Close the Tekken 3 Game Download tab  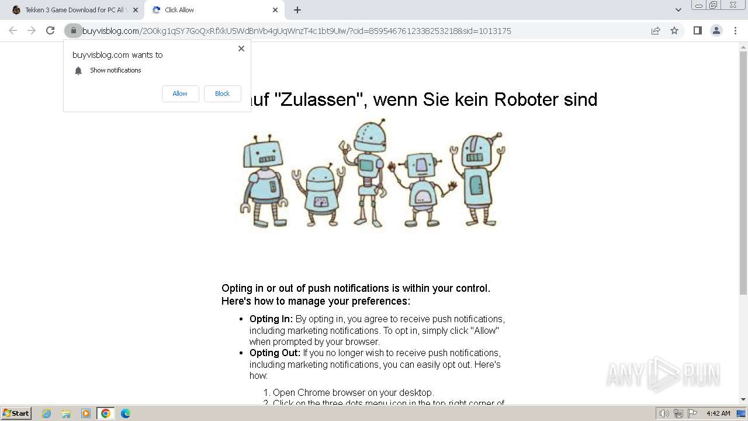pos(135,10)
